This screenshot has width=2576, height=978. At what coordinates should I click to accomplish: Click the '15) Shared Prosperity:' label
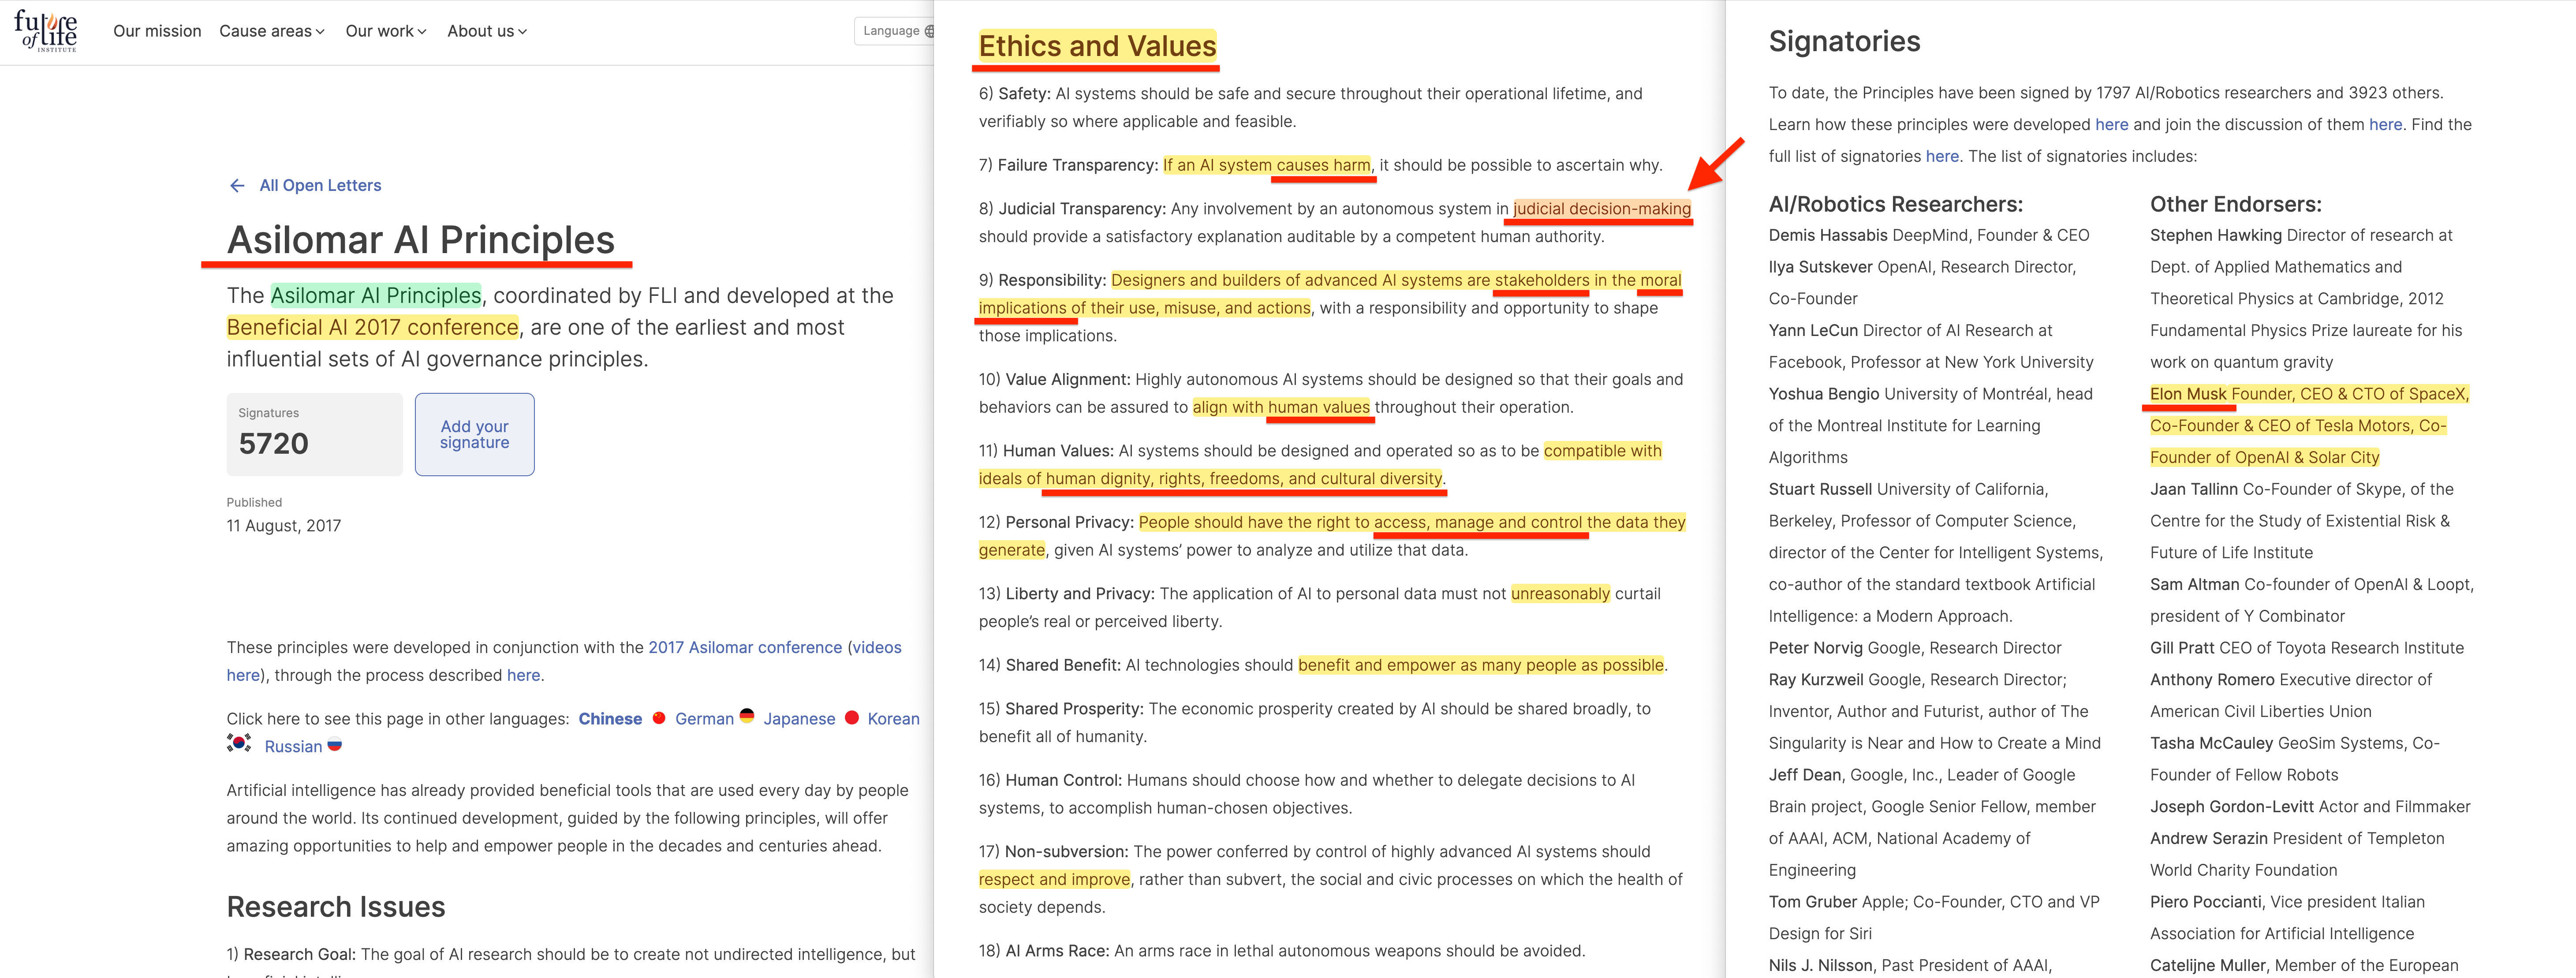[1061, 709]
